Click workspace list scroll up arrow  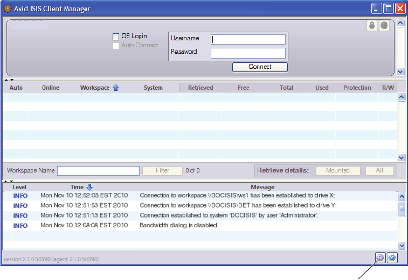tap(401, 97)
